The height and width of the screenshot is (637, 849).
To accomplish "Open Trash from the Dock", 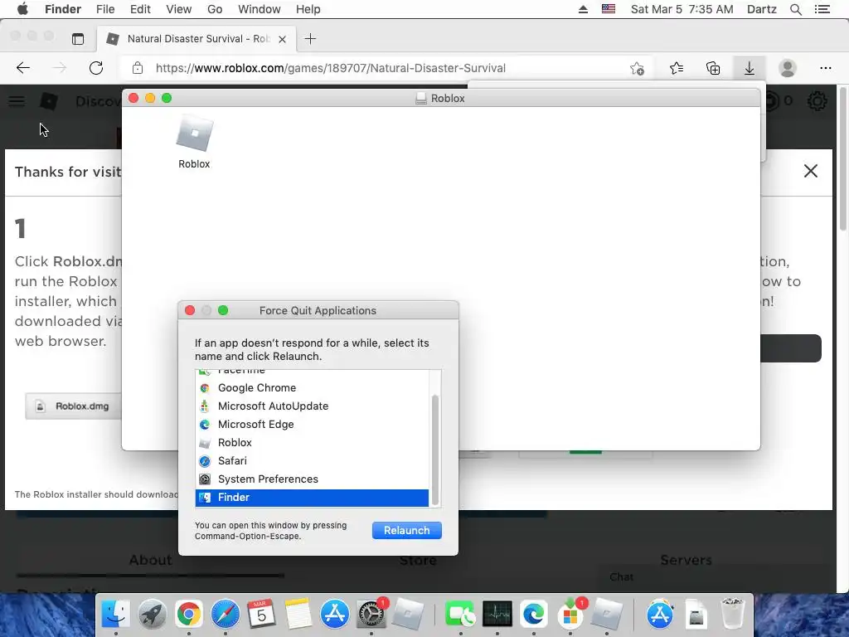I will [x=733, y=615].
